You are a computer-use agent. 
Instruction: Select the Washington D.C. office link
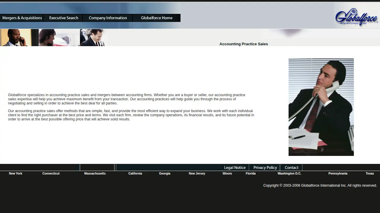pyautogui.click(x=289, y=173)
